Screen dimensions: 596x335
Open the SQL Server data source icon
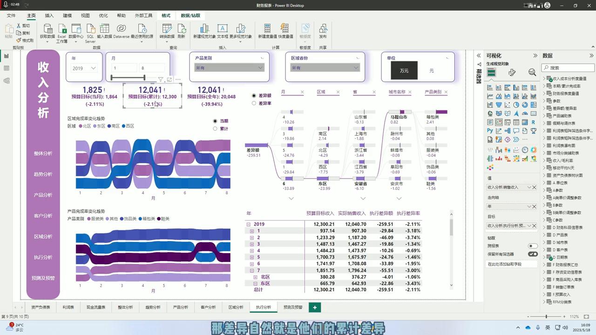coord(90,29)
